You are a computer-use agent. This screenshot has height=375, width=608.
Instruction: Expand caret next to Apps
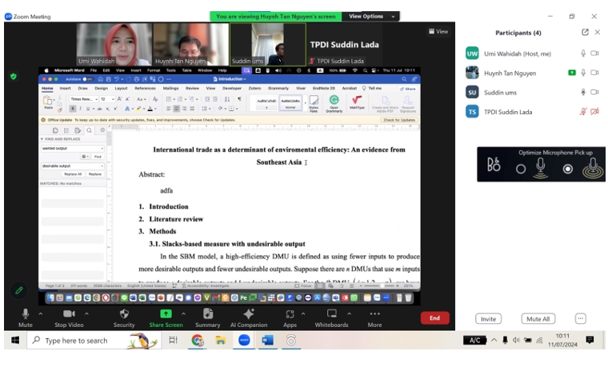tap(303, 313)
